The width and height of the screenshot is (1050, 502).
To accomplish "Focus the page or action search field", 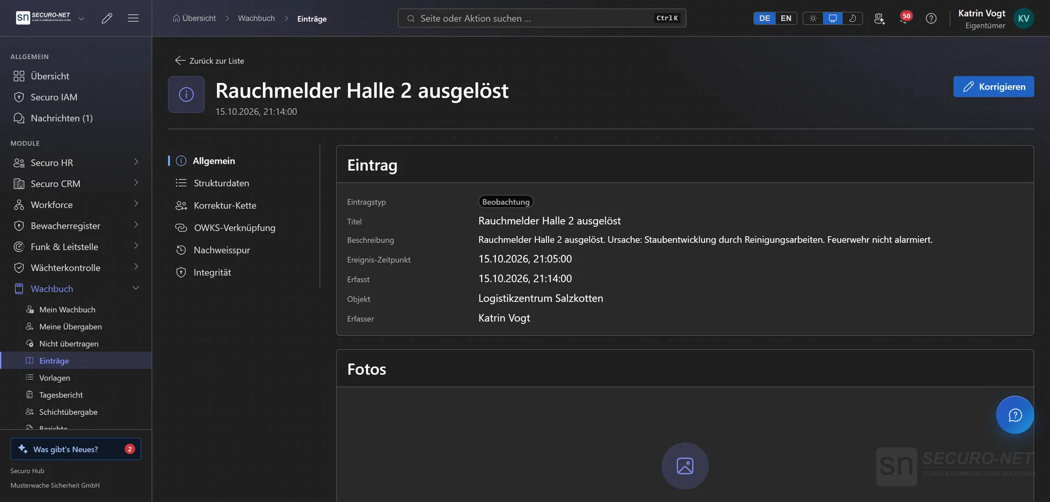I will coord(541,18).
